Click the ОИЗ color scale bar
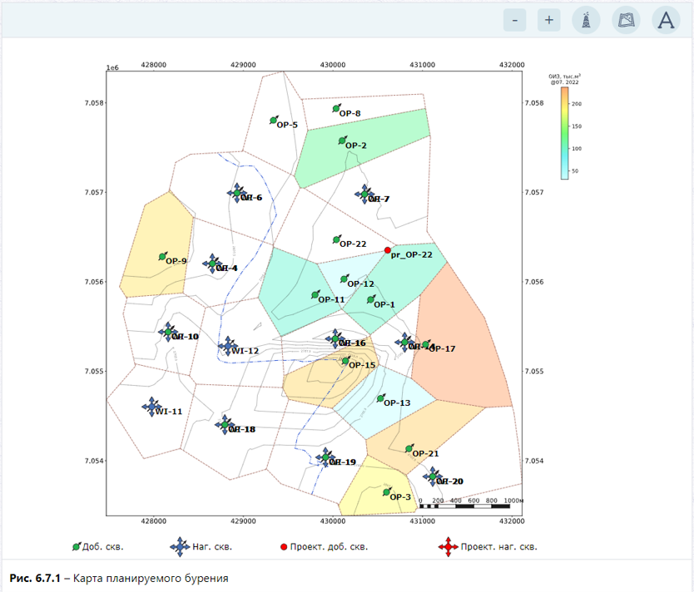This screenshot has height=592, width=694. click(565, 133)
